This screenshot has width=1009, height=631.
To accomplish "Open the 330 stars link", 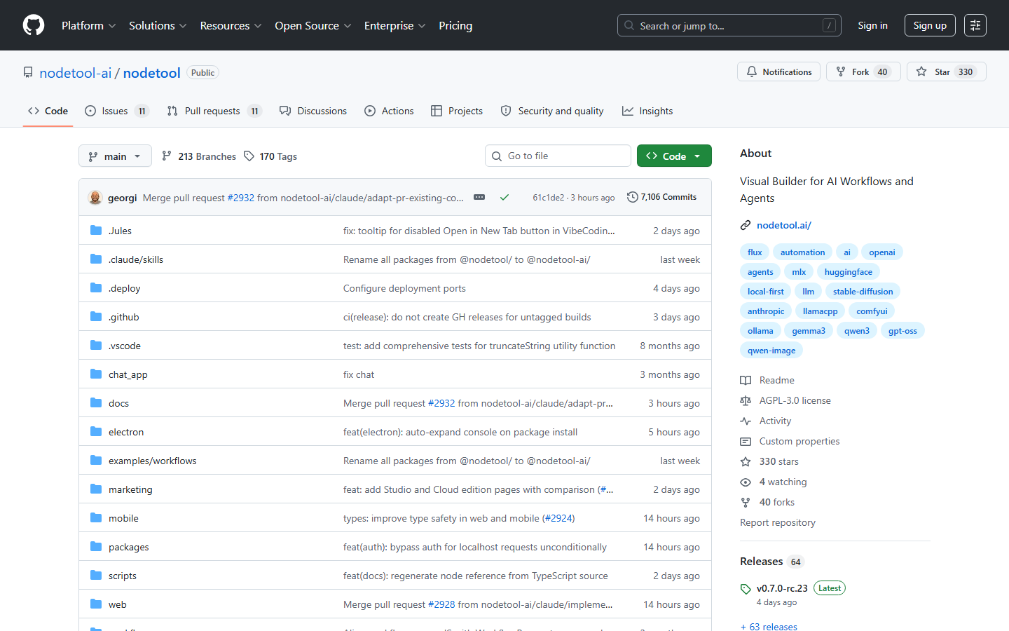I will (778, 461).
